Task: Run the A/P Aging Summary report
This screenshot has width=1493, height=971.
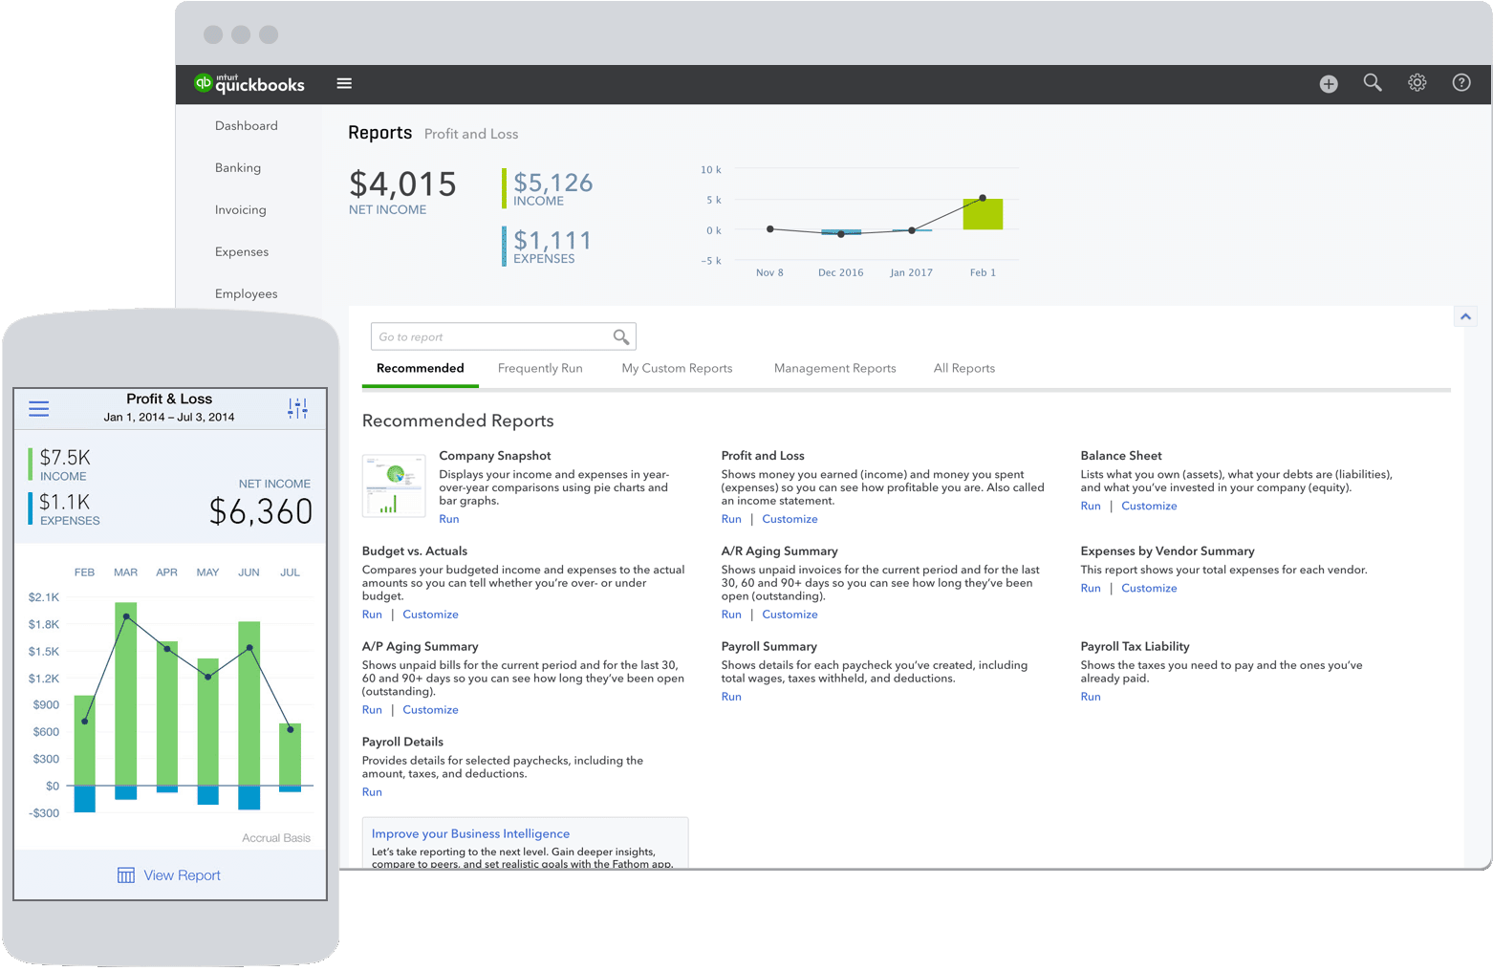Action: (x=372, y=710)
